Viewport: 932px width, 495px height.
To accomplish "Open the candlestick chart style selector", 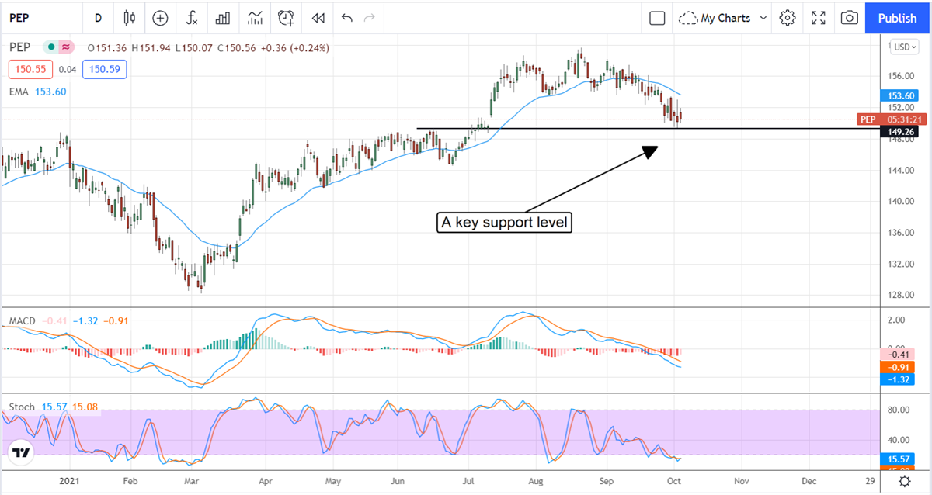I will pyautogui.click(x=129, y=17).
